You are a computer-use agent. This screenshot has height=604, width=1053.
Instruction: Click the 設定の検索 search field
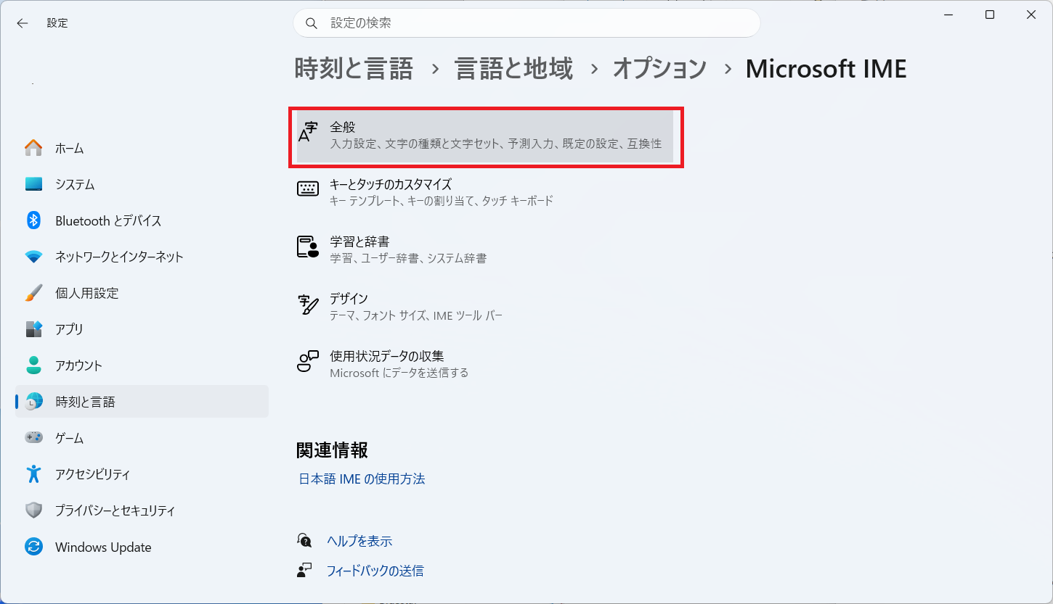point(526,23)
